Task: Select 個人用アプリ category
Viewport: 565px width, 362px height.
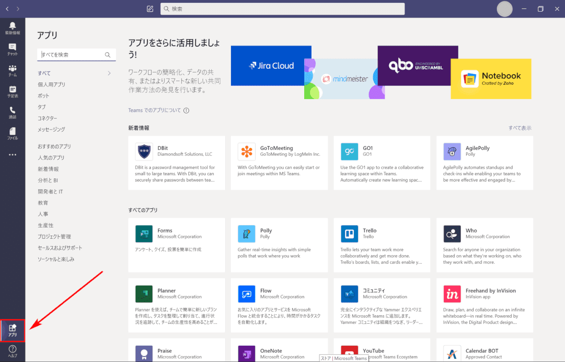Action: [52, 85]
